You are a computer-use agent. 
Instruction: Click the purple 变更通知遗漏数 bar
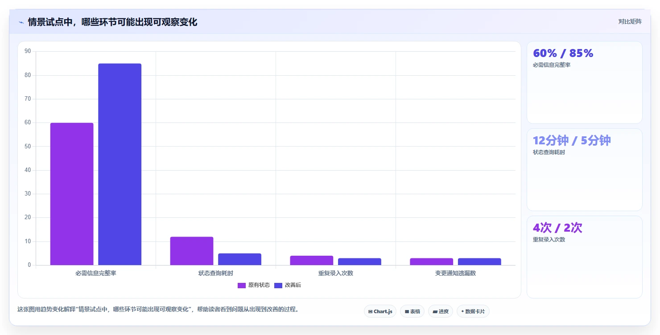click(432, 261)
